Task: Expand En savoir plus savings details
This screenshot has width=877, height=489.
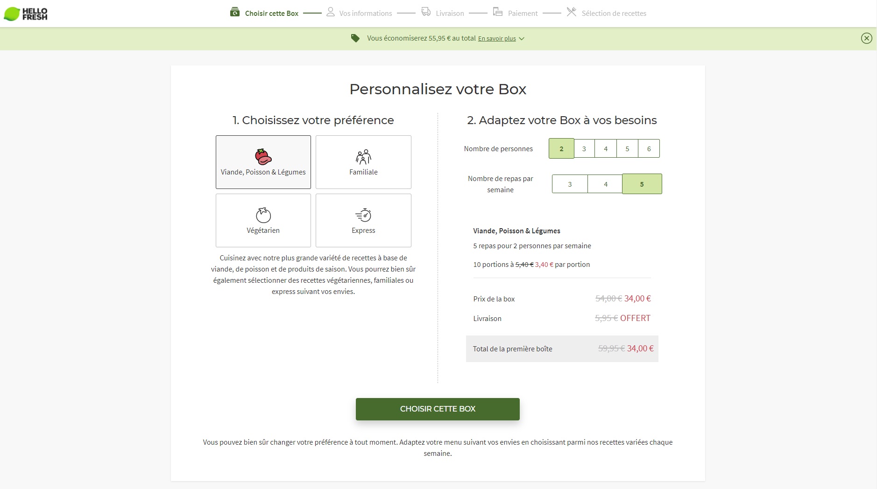Action: coord(497,39)
